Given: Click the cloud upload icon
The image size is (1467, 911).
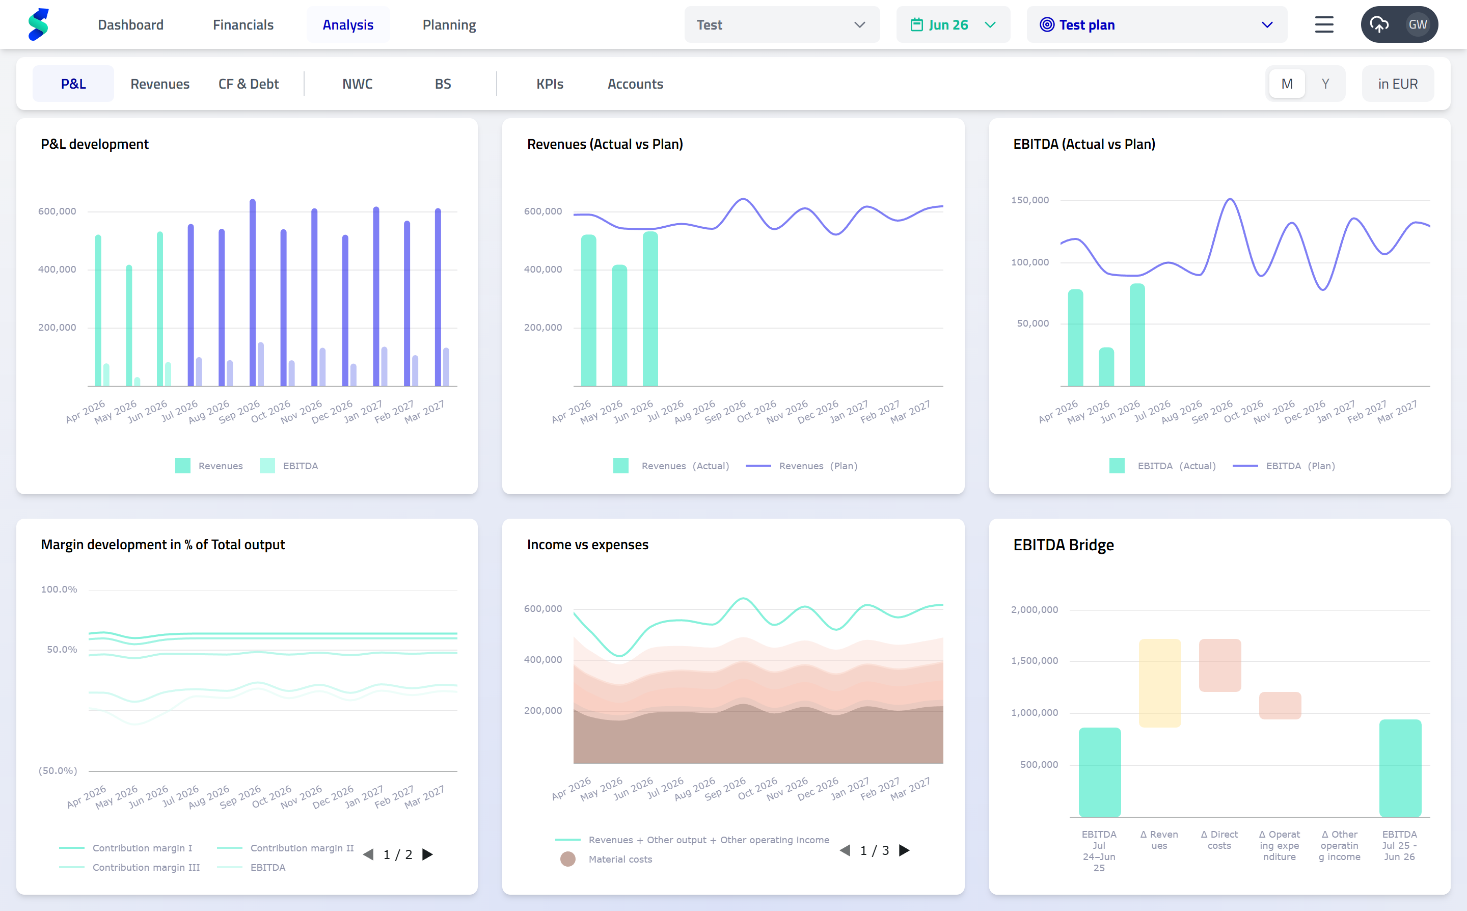Looking at the screenshot, I should click(x=1379, y=24).
